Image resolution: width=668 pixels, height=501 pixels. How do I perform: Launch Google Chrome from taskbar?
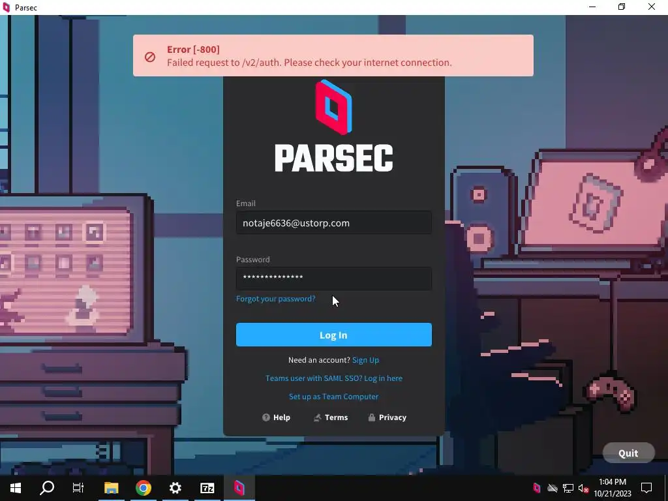144,488
